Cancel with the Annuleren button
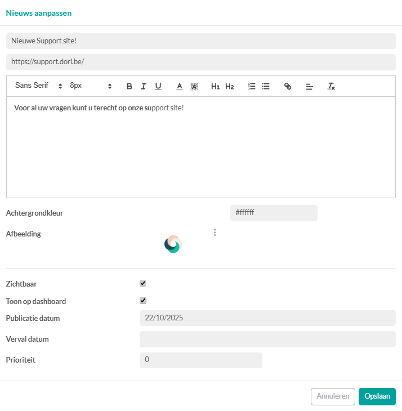Viewport: 402px width, 411px height. pos(333,396)
